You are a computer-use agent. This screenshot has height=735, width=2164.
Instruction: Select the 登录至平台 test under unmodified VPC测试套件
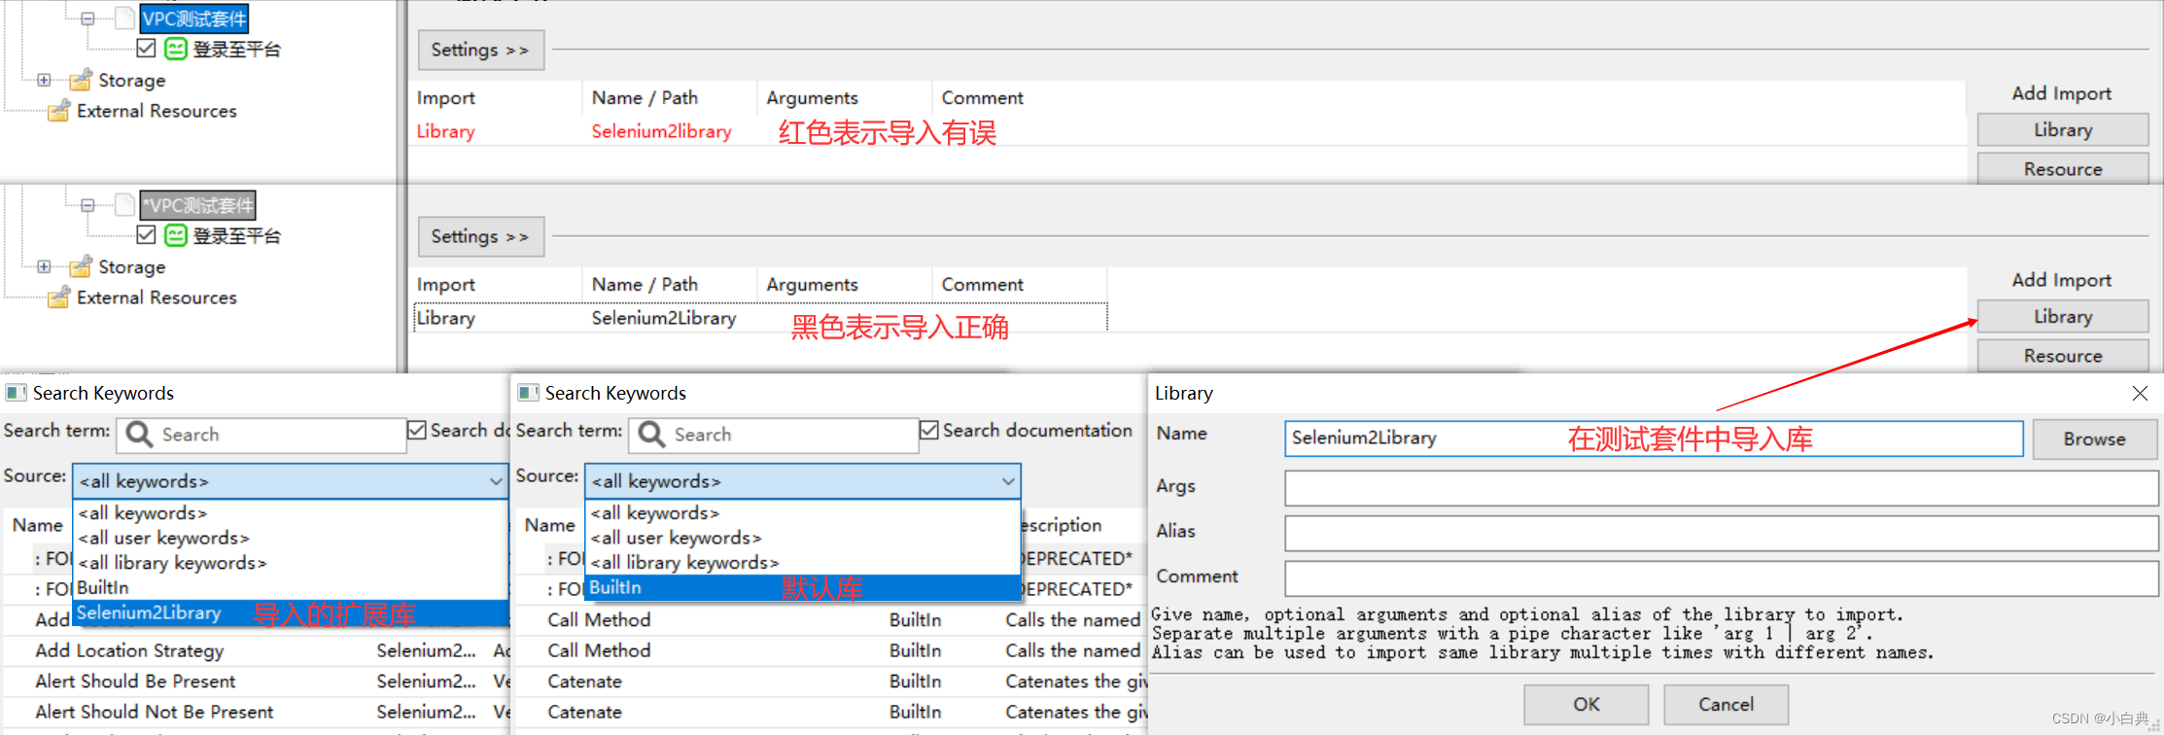point(236,49)
